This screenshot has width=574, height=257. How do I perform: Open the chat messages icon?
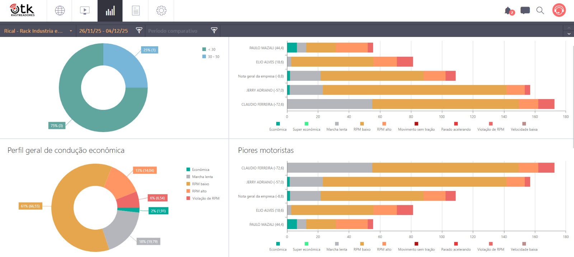pos(525,11)
